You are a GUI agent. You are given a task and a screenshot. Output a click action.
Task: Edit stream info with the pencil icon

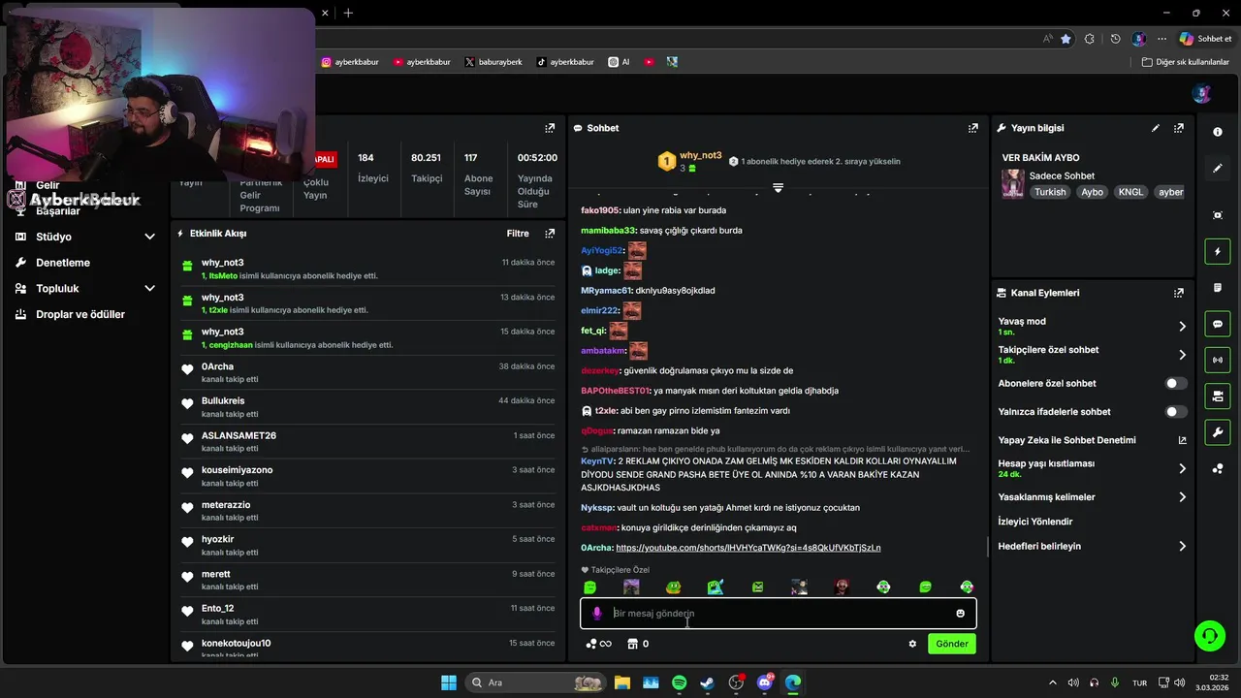pos(1156,128)
